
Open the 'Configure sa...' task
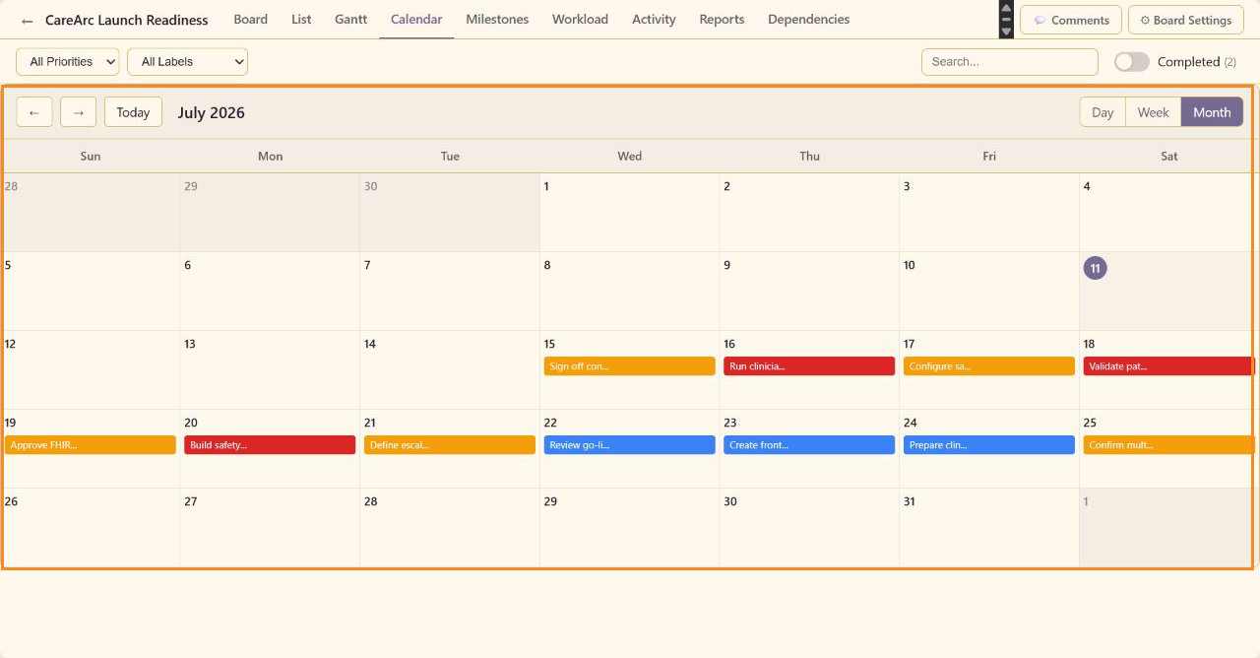pyautogui.click(x=989, y=366)
